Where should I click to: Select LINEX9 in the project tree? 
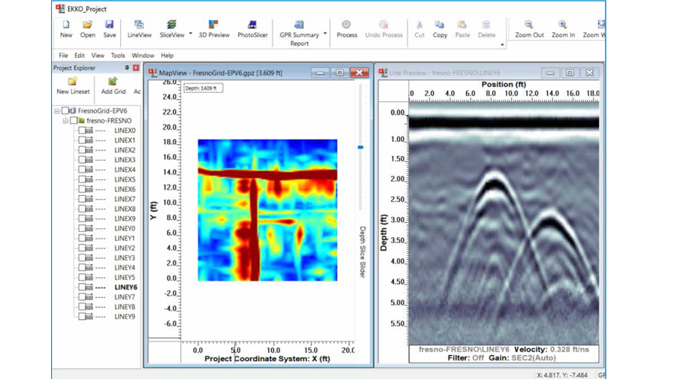pyautogui.click(x=125, y=218)
